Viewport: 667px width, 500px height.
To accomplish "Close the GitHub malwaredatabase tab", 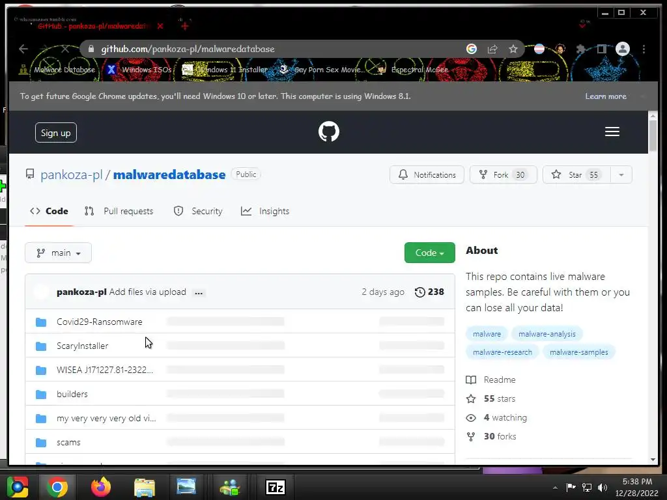I will click(160, 26).
